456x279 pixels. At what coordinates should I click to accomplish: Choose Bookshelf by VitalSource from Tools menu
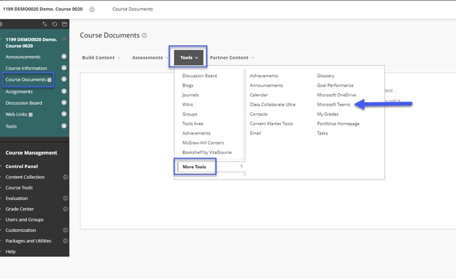pyautogui.click(x=207, y=152)
